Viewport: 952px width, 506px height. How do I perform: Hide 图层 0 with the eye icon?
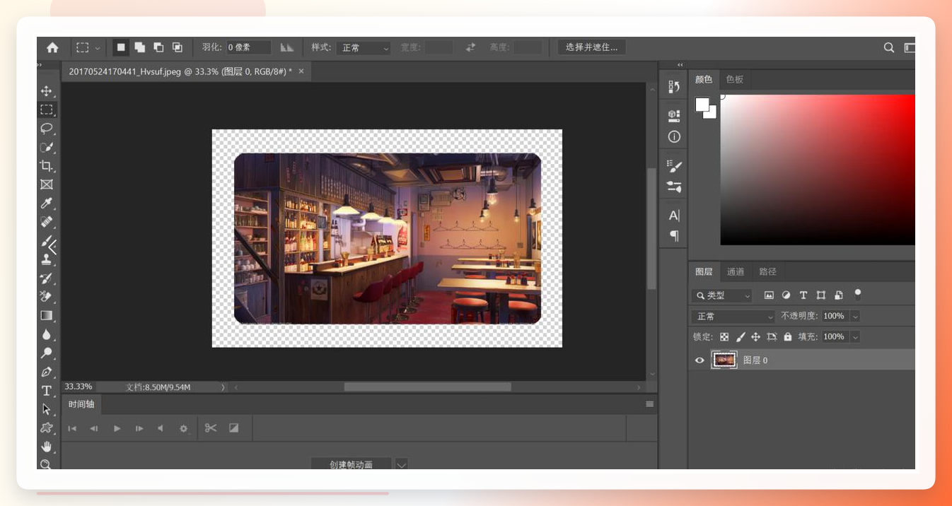tap(700, 360)
